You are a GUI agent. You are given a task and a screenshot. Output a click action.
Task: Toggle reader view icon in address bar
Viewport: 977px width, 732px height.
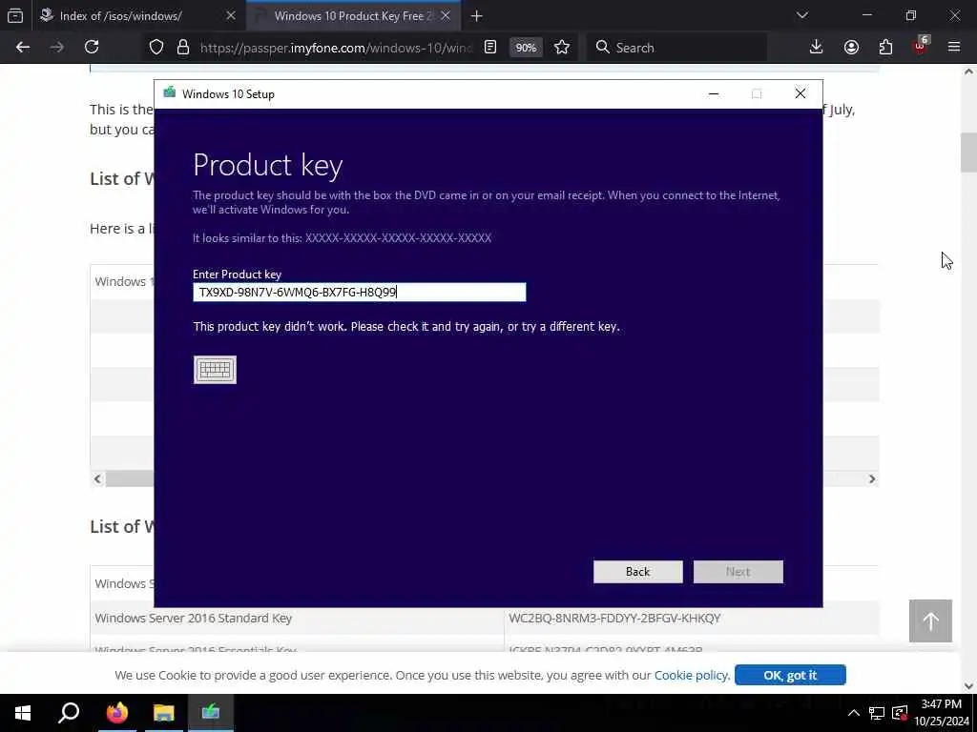coord(490,48)
